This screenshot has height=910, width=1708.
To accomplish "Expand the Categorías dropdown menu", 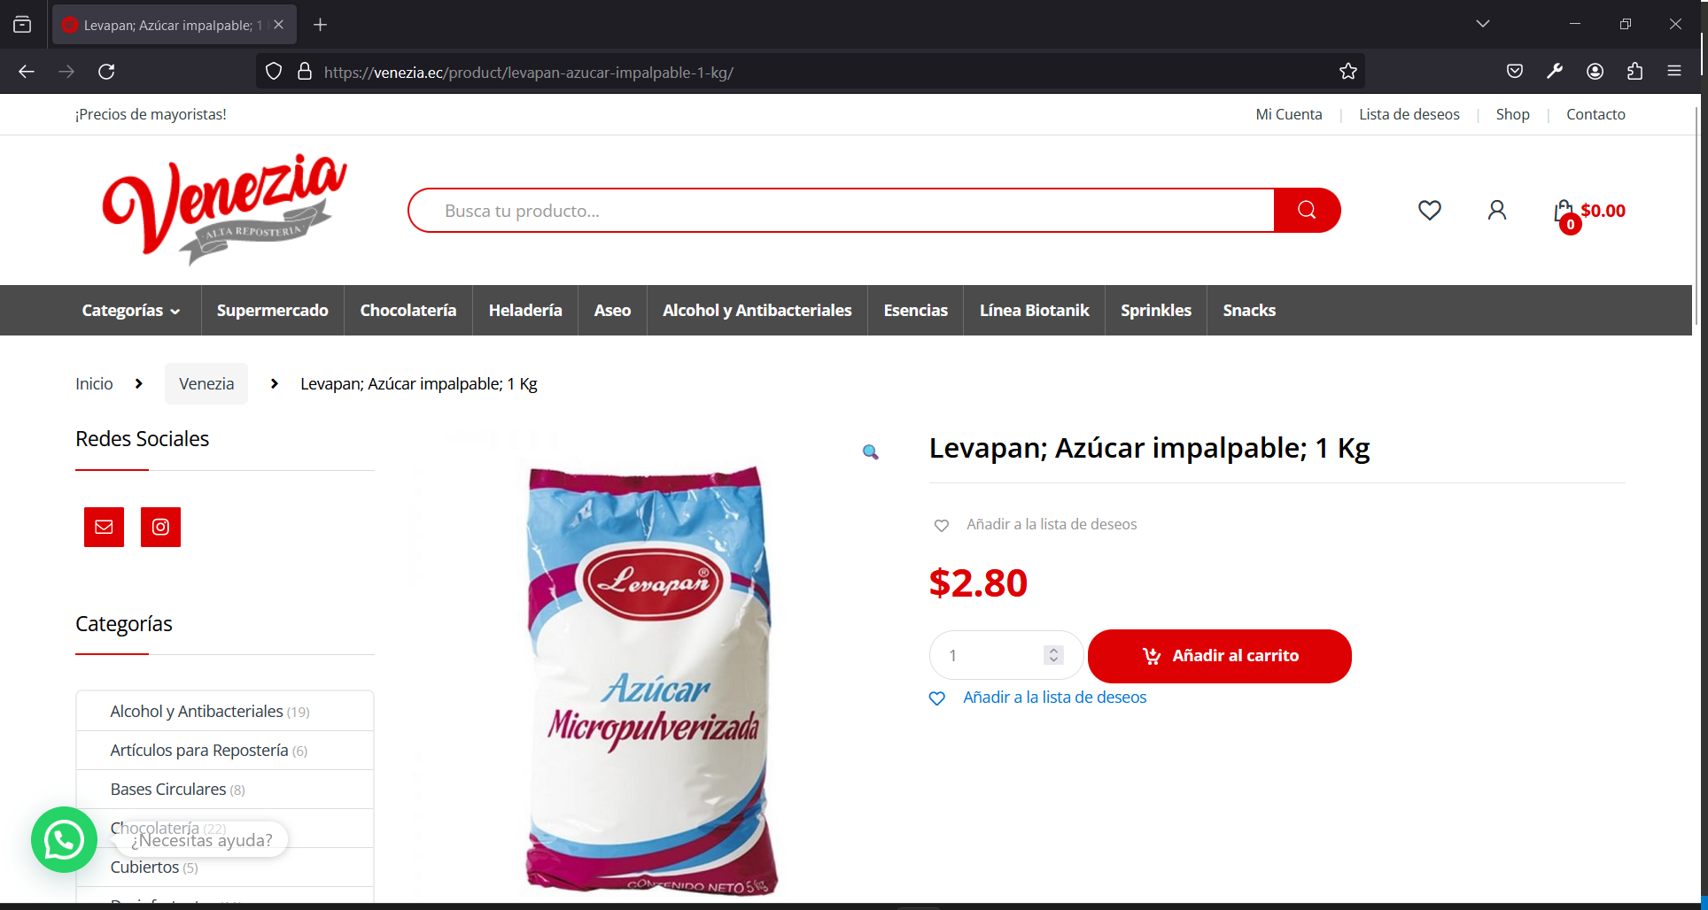I will pos(131,310).
